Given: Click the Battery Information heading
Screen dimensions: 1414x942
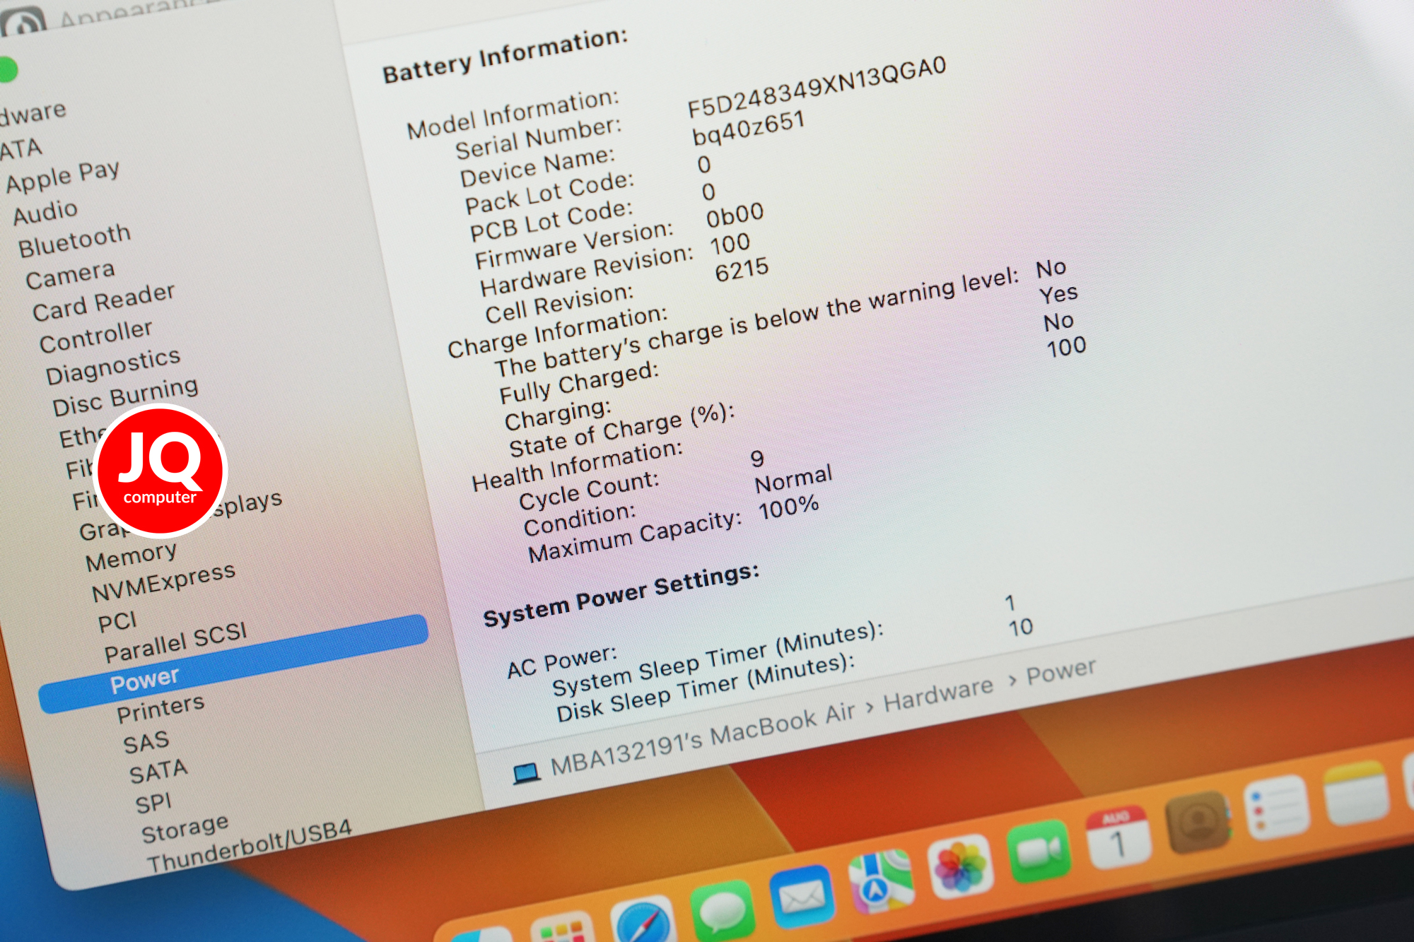Looking at the screenshot, I should click(505, 55).
